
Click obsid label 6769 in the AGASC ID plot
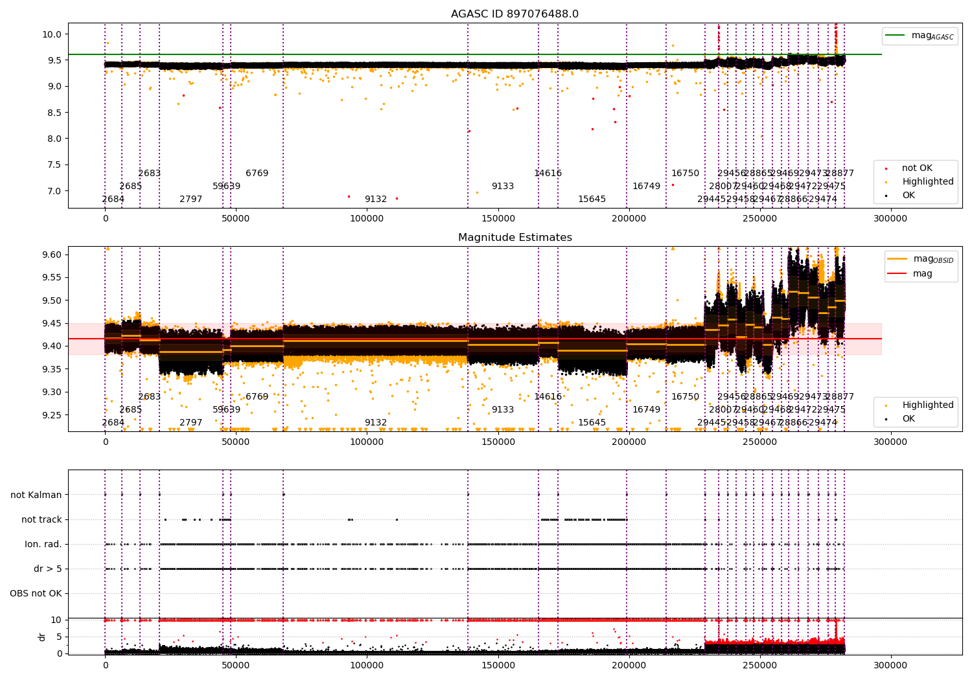pos(257,174)
